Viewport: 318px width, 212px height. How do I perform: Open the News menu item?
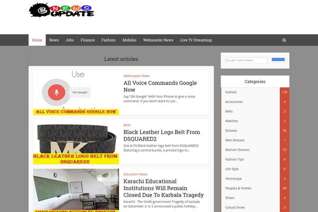pos(54,40)
